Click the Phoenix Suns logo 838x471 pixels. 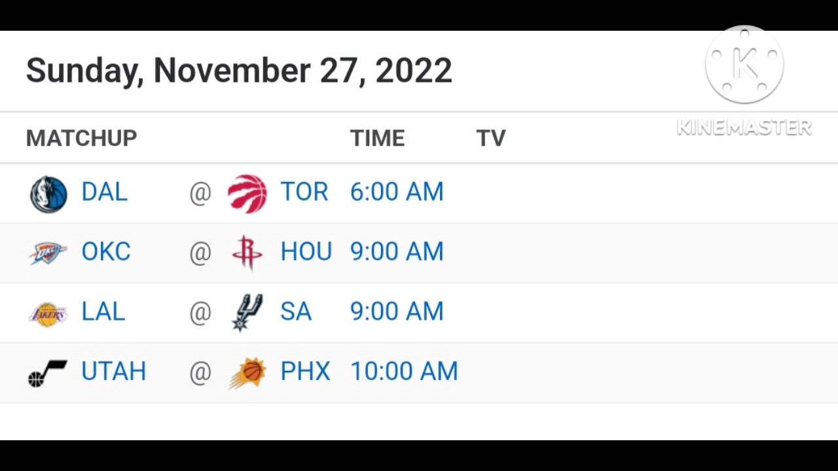point(247,373)
